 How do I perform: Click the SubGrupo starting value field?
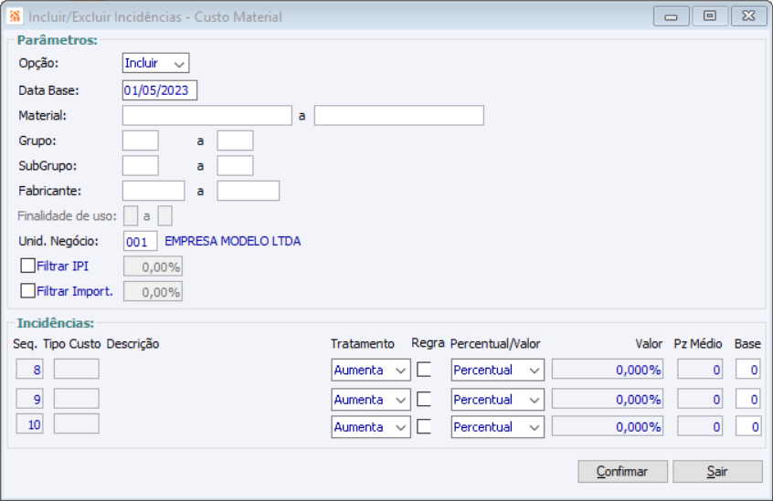[141, 166]
